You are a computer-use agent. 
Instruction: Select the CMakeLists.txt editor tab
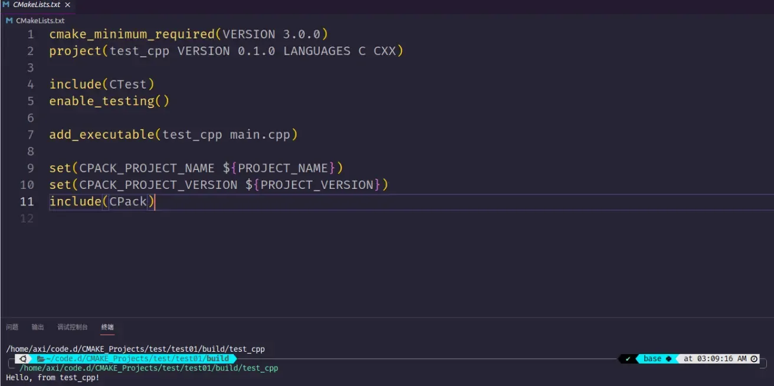[x=37, y=5]
